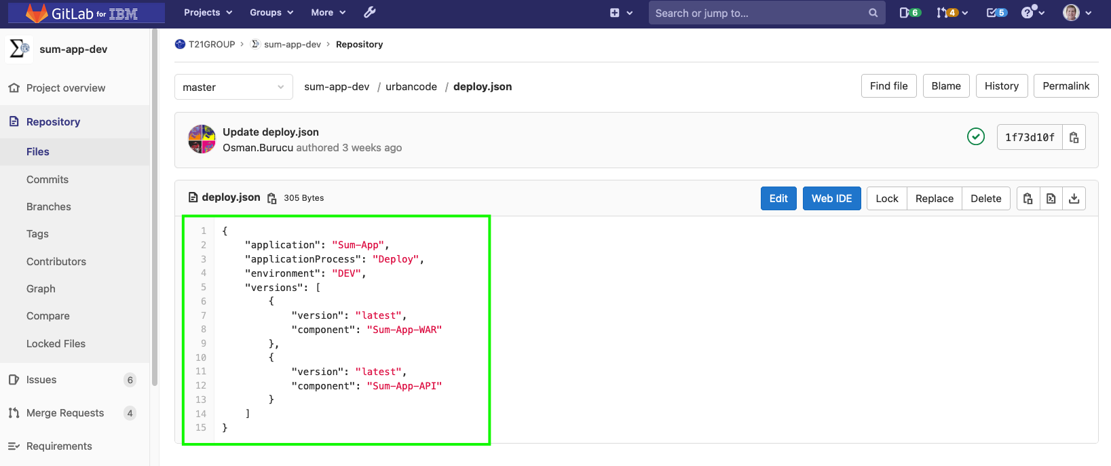1111x466 pixels.
Task: Click Project overview home icon
Action: 14,88
